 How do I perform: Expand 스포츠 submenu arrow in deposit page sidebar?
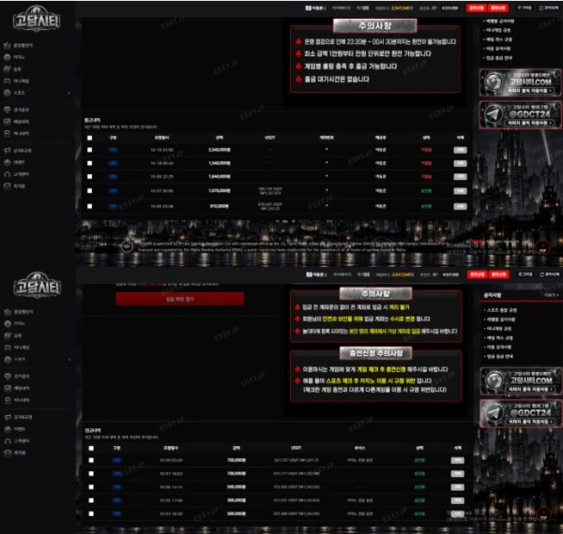coord(69,359)
